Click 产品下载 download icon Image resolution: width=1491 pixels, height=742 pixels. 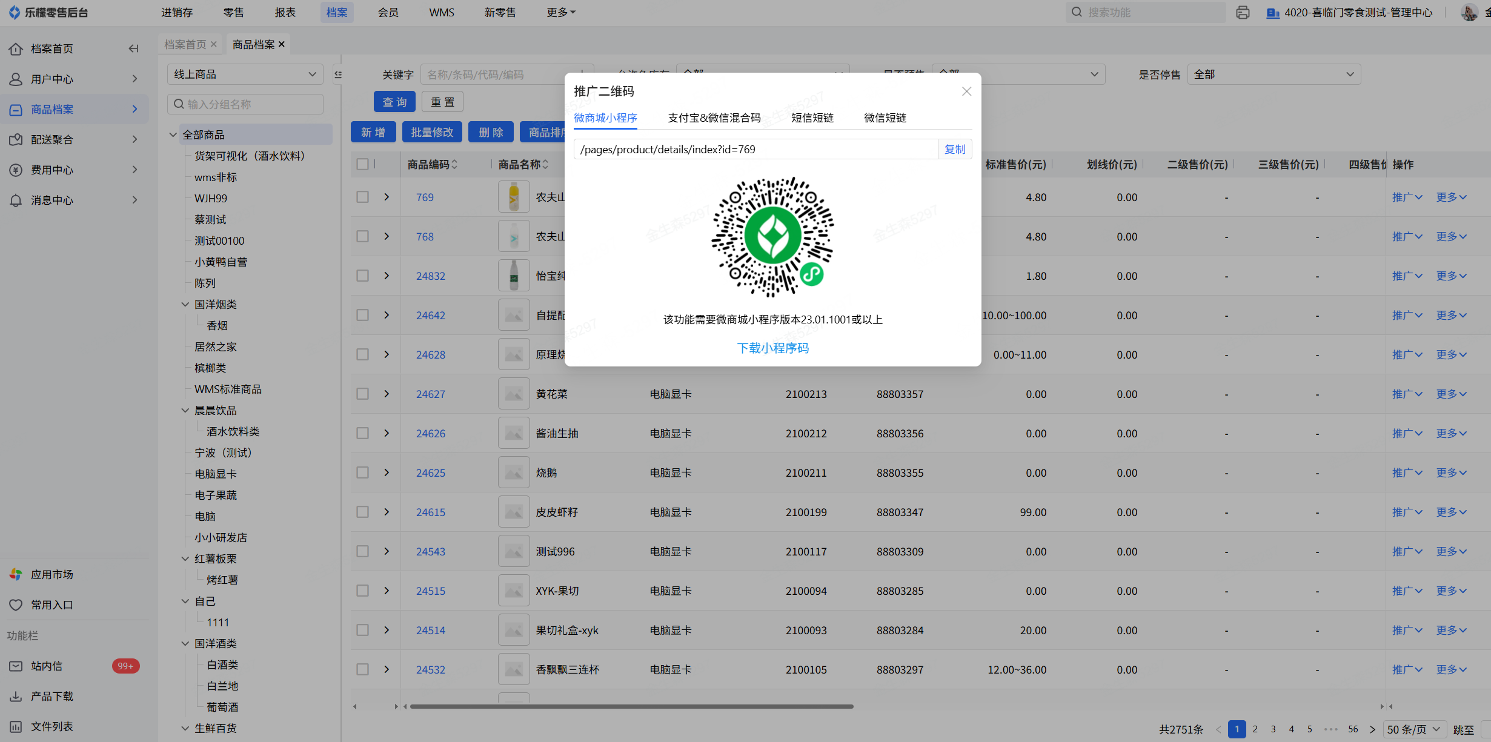[16, 696]
